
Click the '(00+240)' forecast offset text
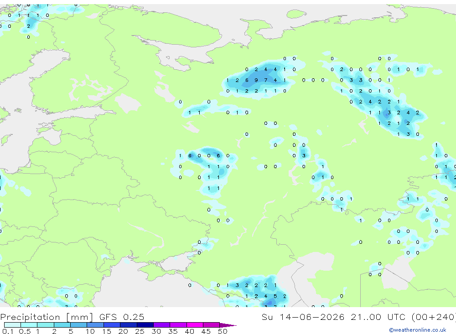(x=434, y=317)
